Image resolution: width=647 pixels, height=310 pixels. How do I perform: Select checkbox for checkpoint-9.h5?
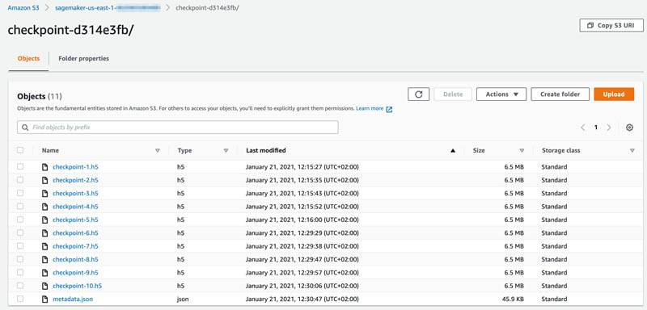click(x=20, y=272)
